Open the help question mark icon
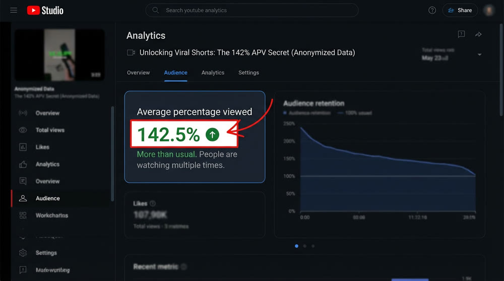The width and height of the screenshot is (504, 281). pos(432,10)
